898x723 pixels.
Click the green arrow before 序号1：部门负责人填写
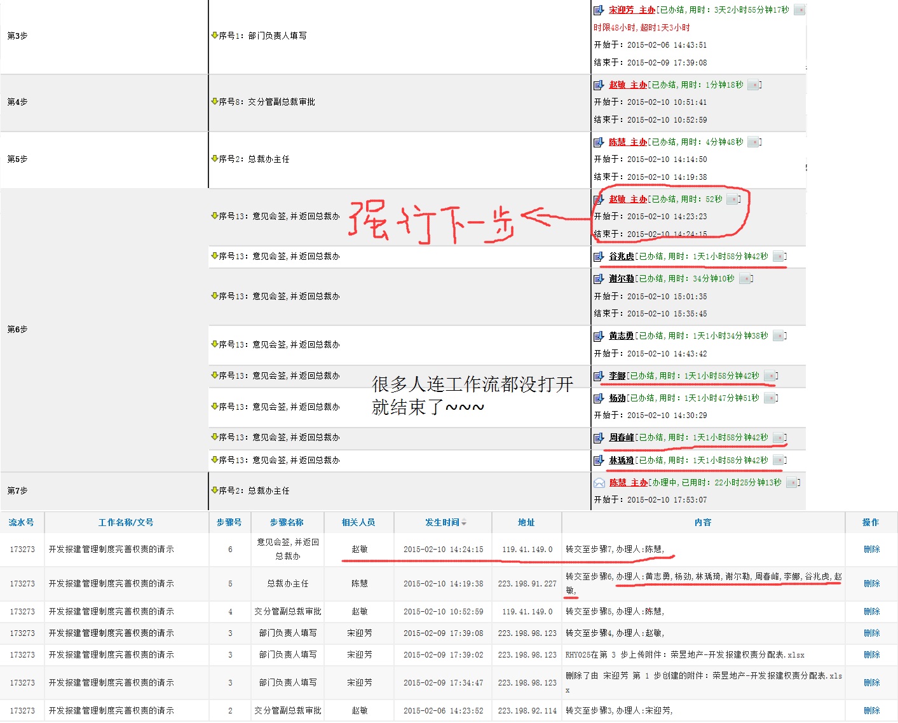215,36
